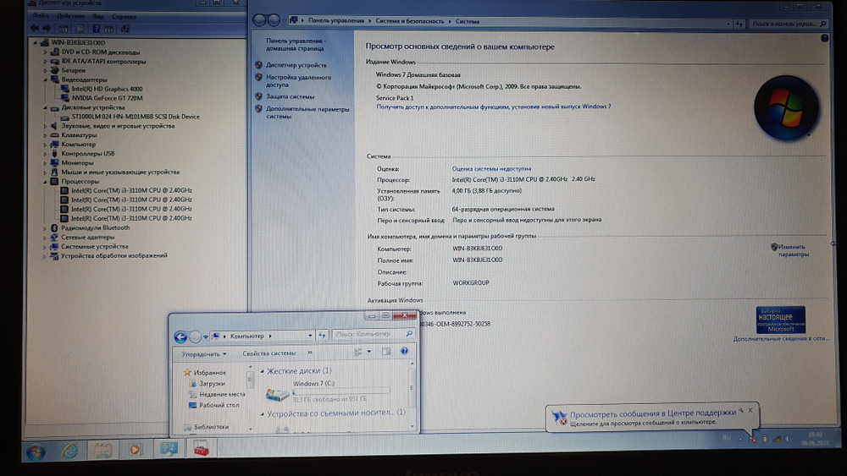
Task: Click Оценка системы недоступна link
Action: (x=491, y=169)
